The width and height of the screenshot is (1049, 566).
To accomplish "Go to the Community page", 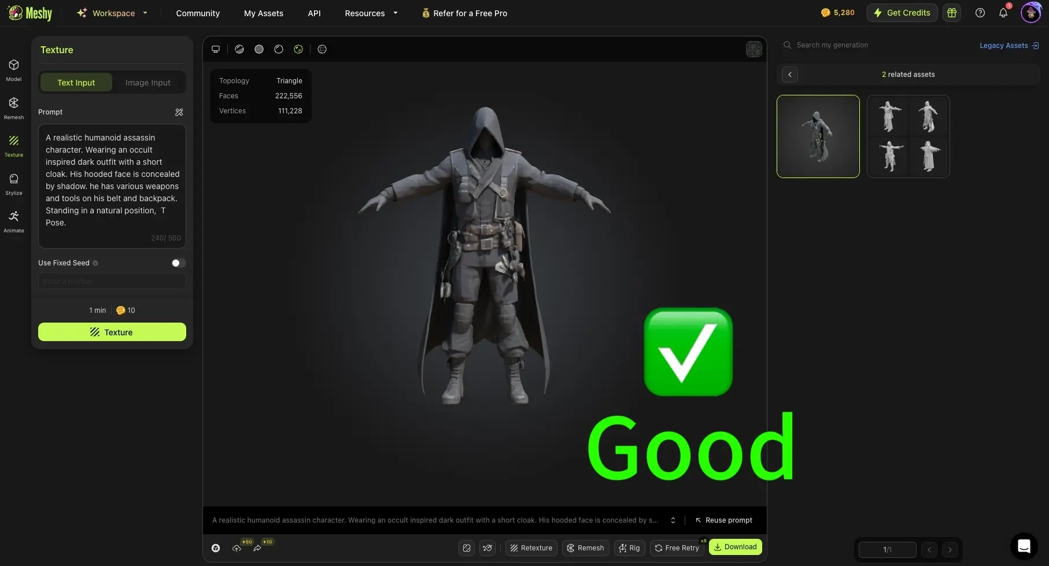I will pos(198,13).
